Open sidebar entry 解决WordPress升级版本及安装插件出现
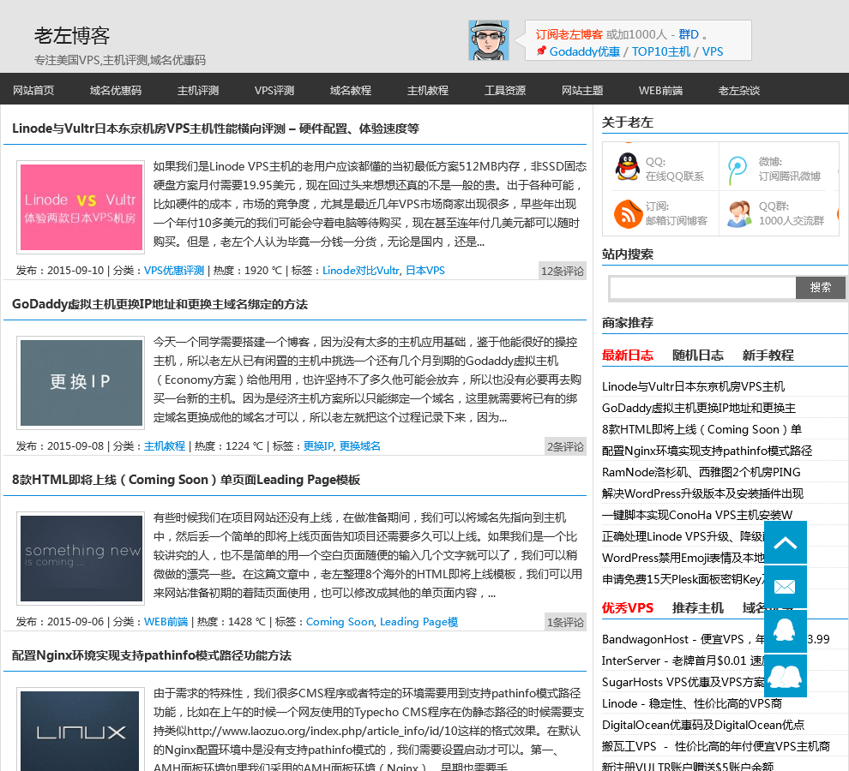Viewport: 849px width, 771px height. tap(703, 493)
